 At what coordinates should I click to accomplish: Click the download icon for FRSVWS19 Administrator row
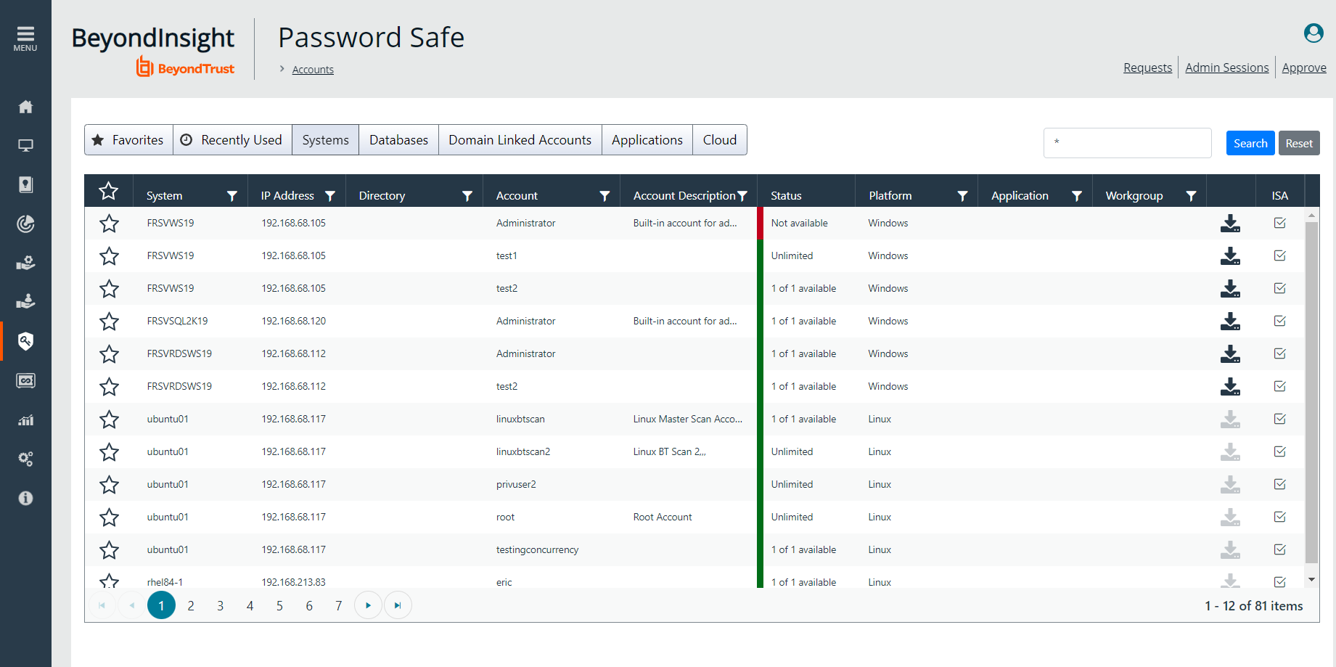coord(1229,223)
